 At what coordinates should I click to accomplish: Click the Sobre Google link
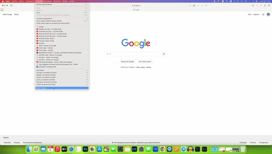7,15
